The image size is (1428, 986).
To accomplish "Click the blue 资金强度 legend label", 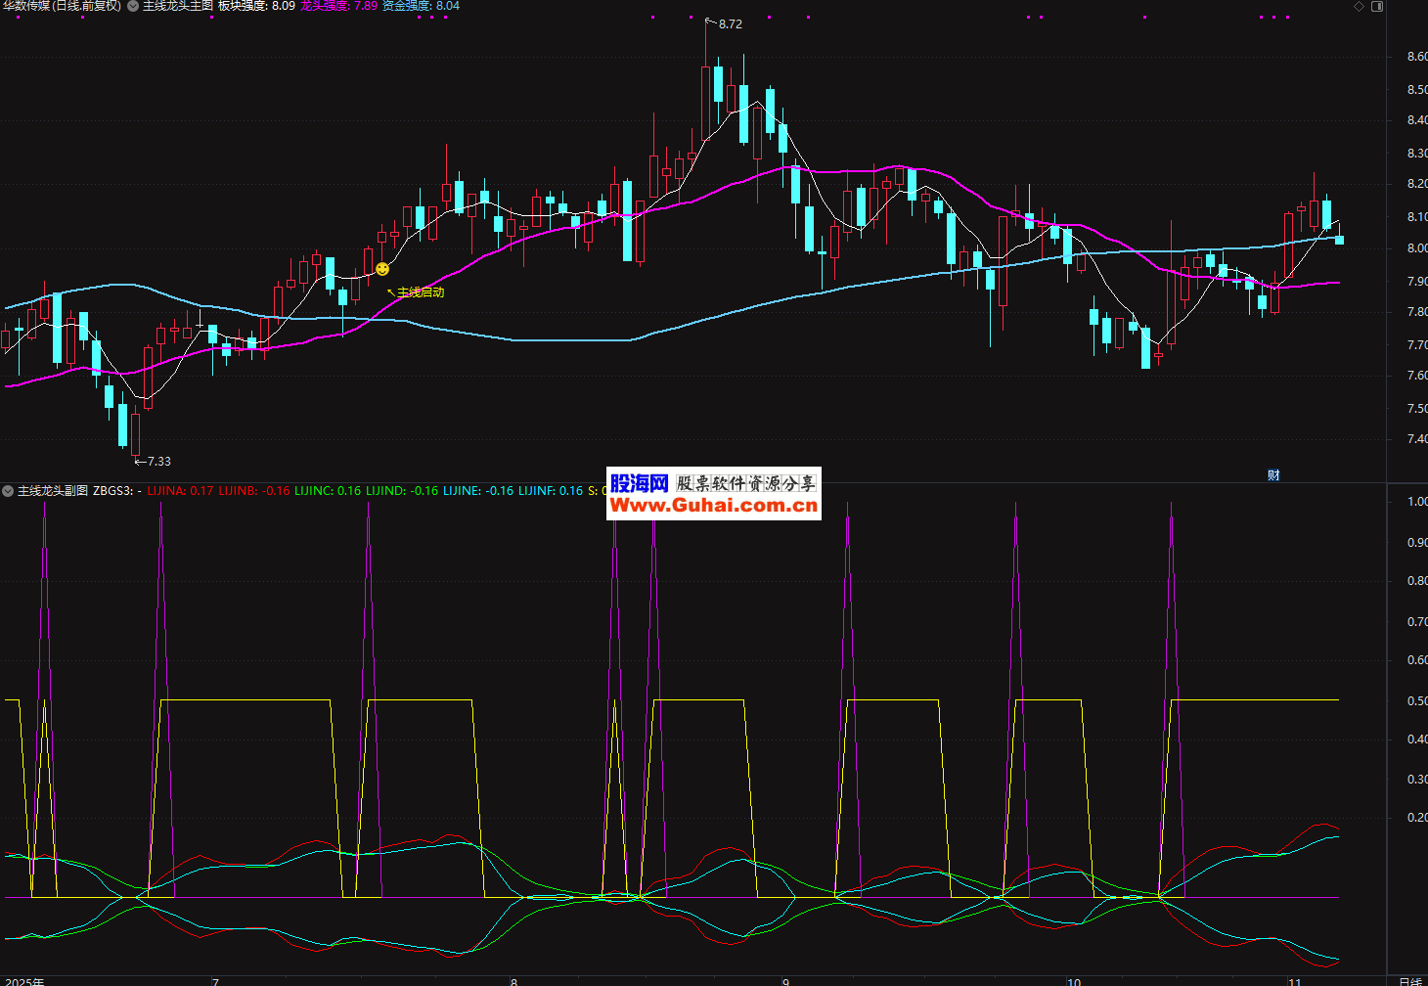I will [x=421, y=6].
